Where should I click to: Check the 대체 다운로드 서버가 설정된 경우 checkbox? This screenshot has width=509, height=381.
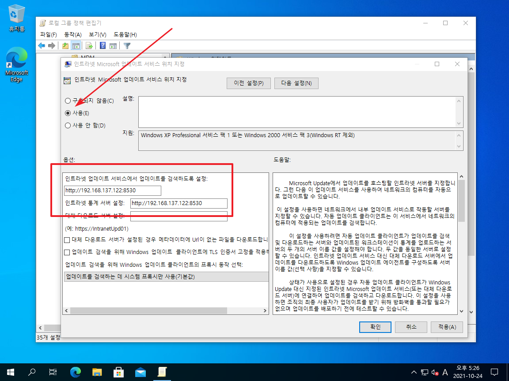[x=67, y=240]
